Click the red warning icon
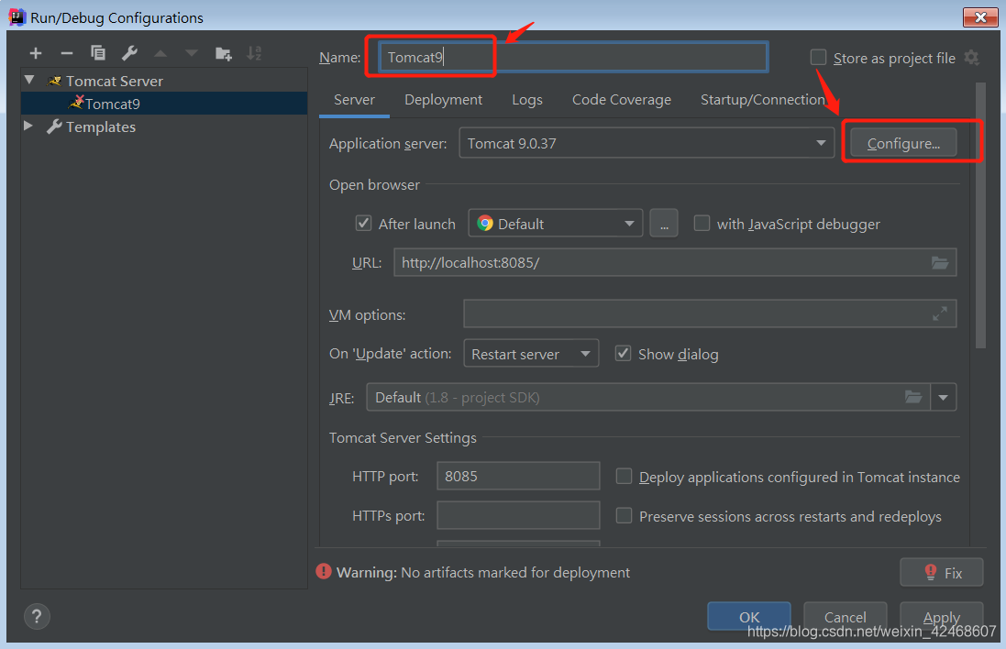This screenshot has height=649, width=1006. click(x=324, y=571)
